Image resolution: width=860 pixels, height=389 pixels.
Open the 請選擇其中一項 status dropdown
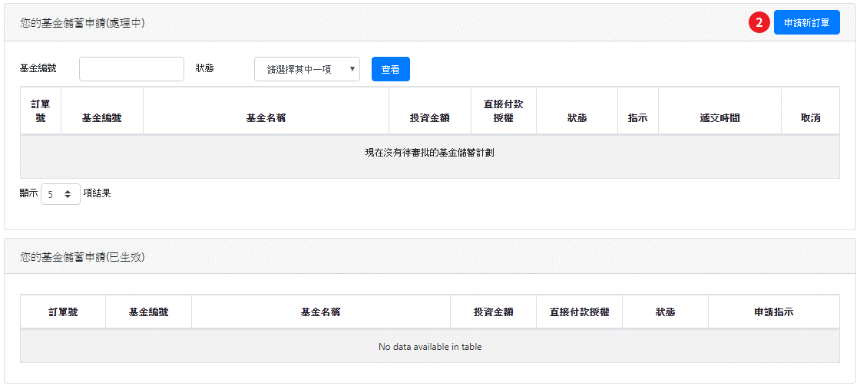coord(306,69)
